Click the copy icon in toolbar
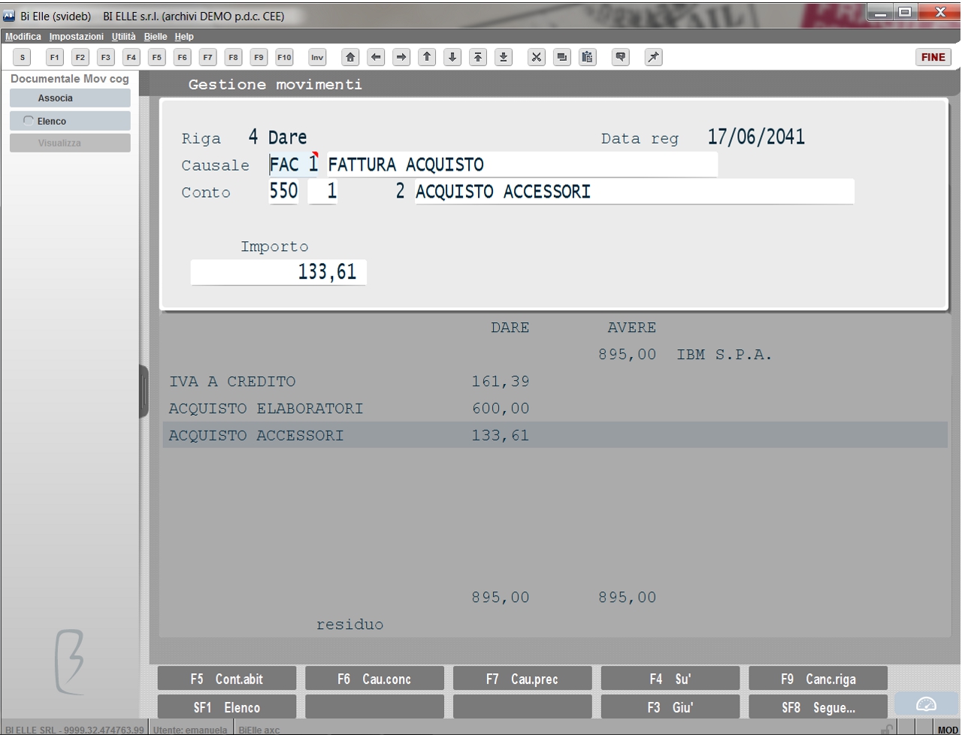The height and width of the screenshot is (735, 962). point(561,57)
